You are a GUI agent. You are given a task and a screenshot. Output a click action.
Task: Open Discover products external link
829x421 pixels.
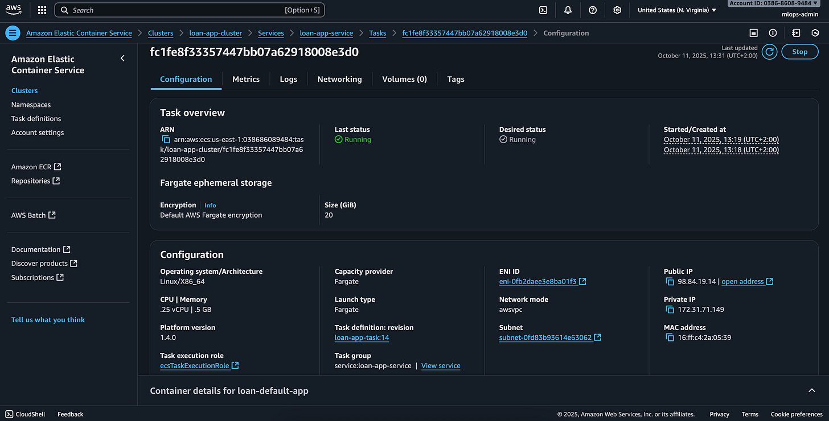[44, 263]
